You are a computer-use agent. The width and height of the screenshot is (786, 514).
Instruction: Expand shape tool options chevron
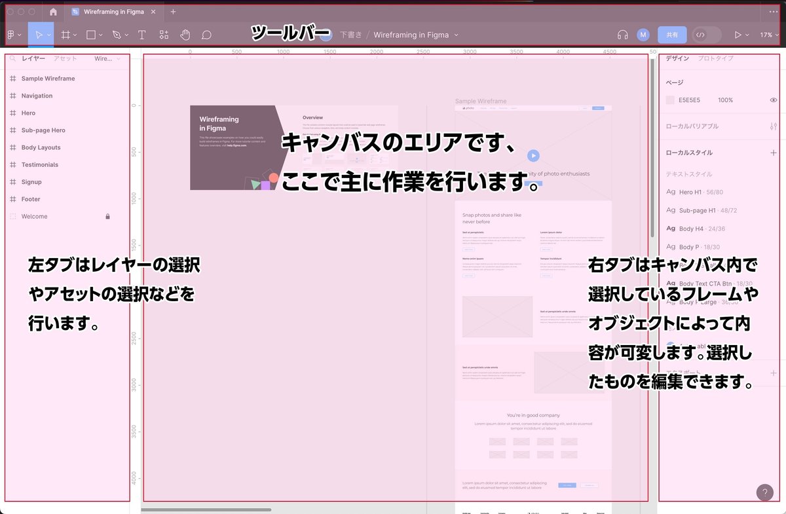coord(101,35)
